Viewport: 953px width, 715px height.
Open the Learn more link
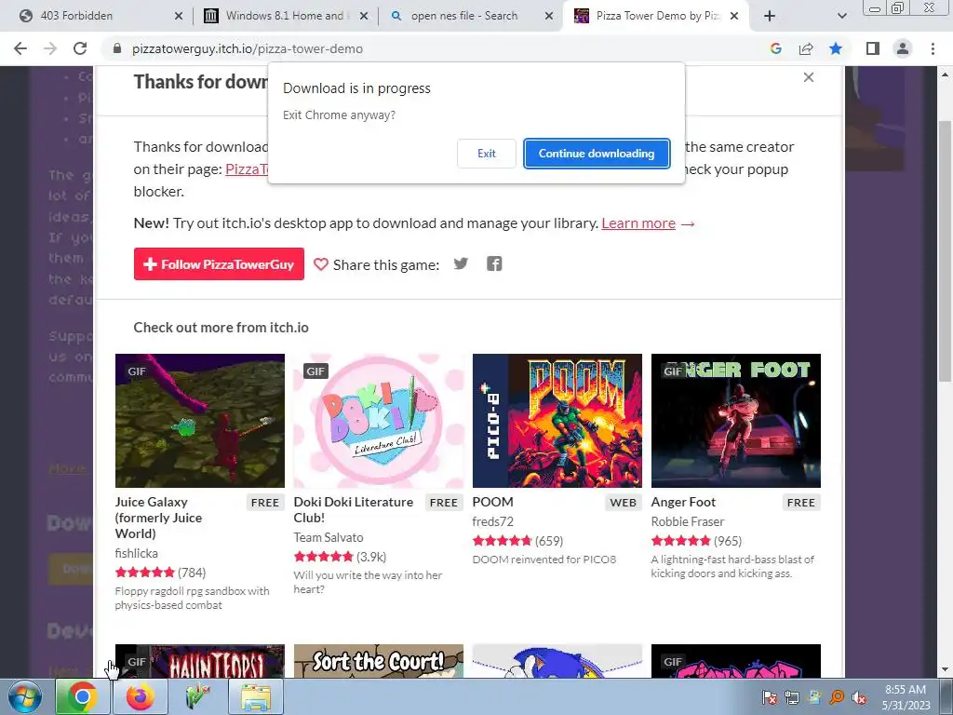pos(638,223)
